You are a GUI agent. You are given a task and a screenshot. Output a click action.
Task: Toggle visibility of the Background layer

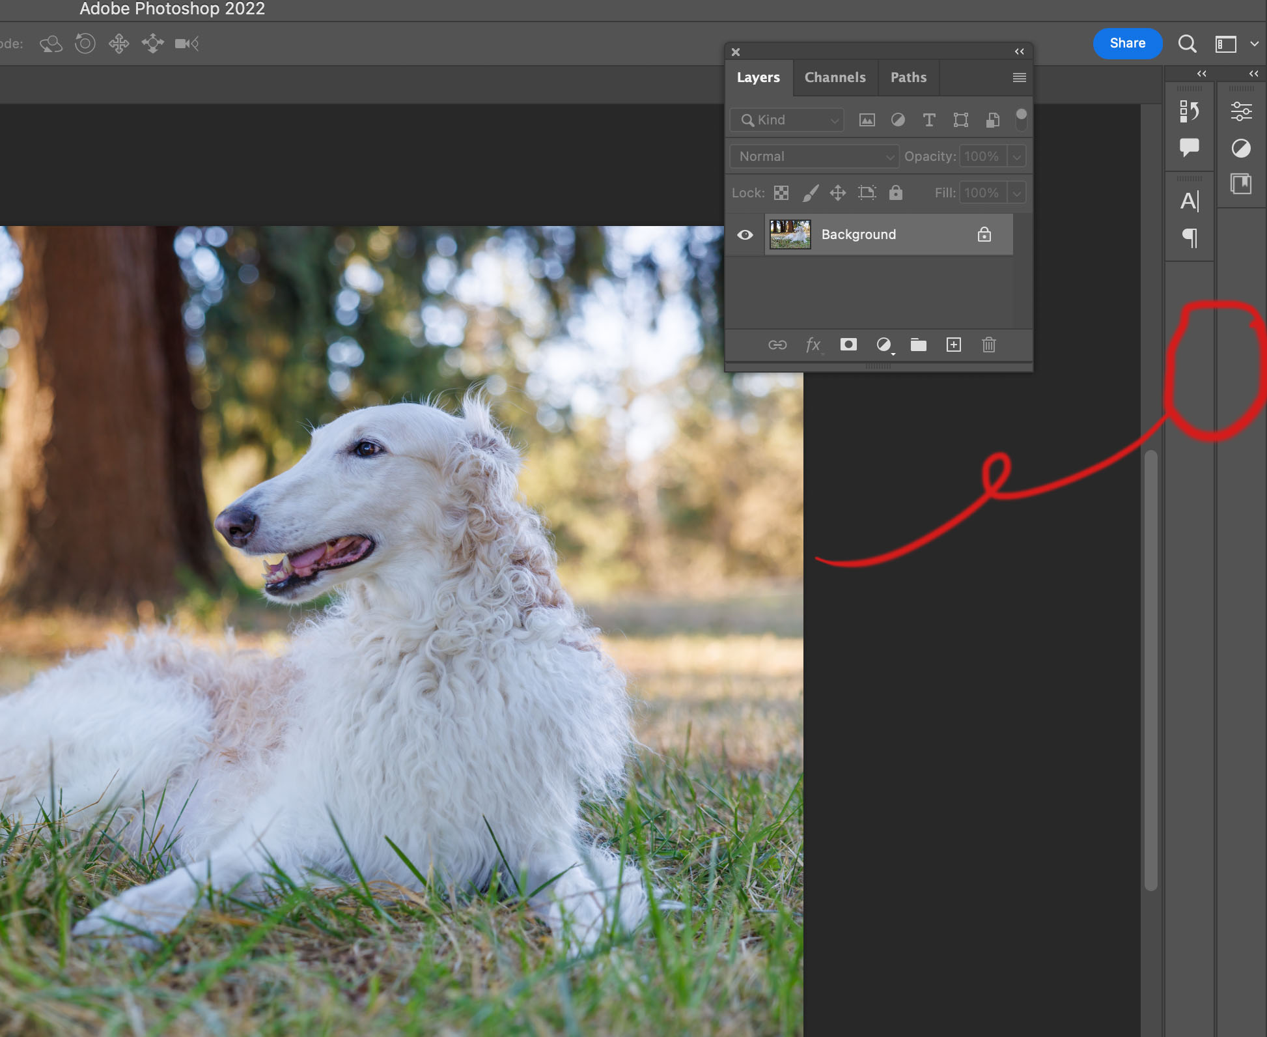(x=746, y=234)
